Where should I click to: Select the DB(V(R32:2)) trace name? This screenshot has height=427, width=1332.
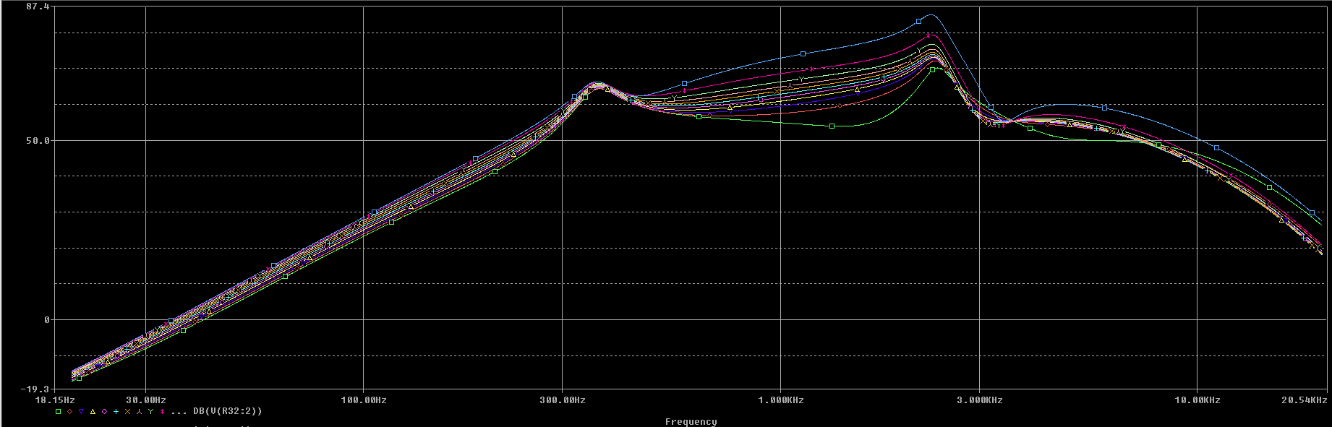(228, 411)
